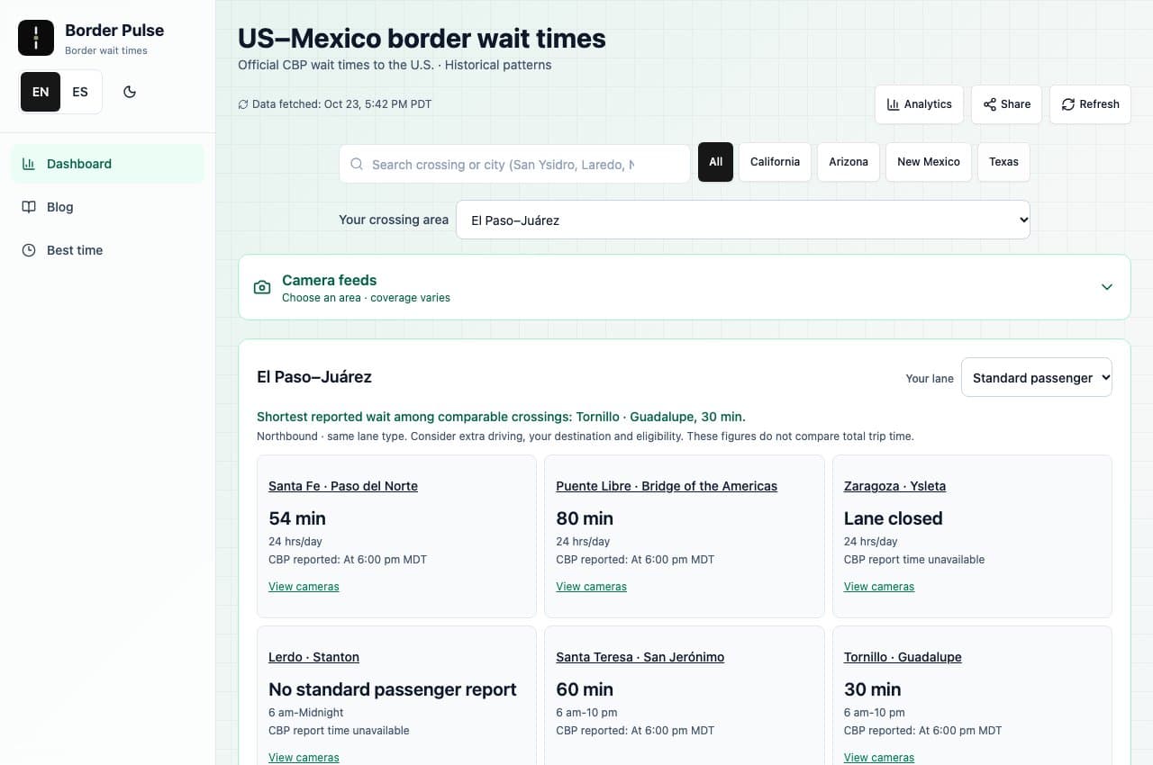1153x765 pixels.
Task: Open the Your lane dropdown
Action: point(1037,378)
